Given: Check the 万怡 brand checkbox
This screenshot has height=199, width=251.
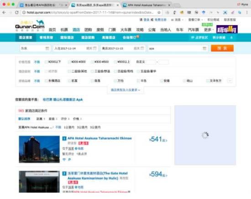Looking at the screenshot, I should pyautogui.click(x=115, y=81).
